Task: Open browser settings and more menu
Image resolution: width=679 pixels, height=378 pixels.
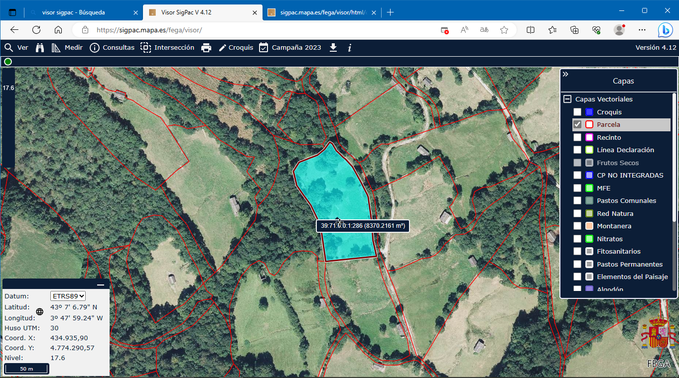Action: tap(642, 30)
